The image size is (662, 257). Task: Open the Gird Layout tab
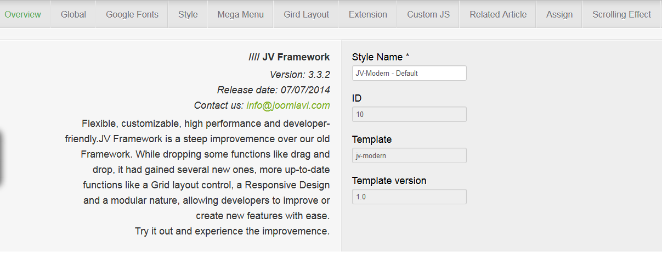point(307,14)
